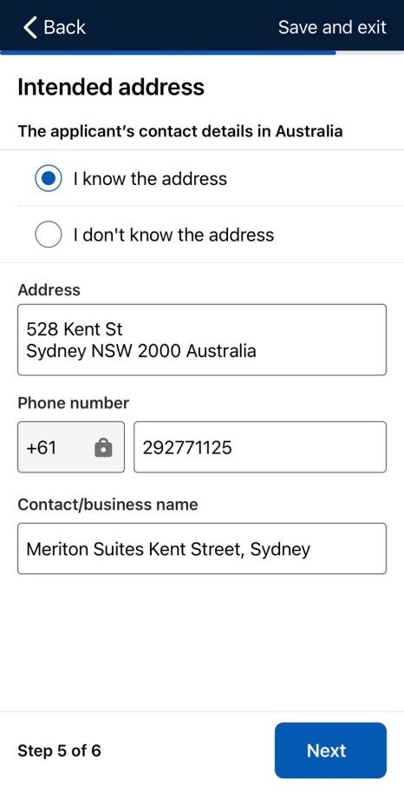
Task: Click the lock icon in country code box
Action: tap(103, 447)
